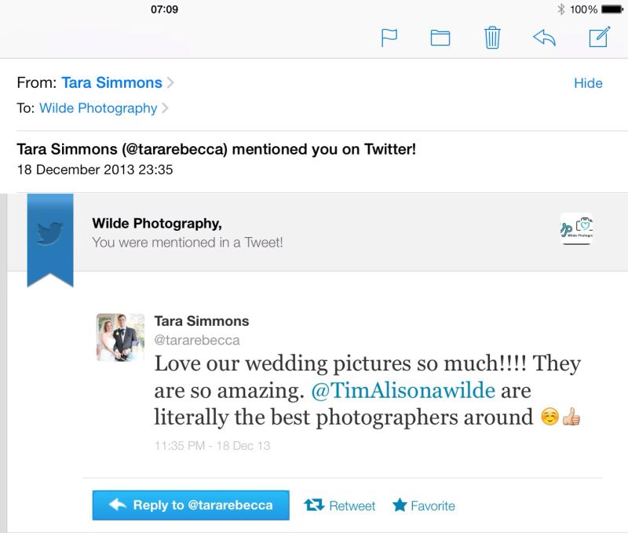Image resolution: width=628 pixels, height=533 pixels.
Task: Retweet this tweet
Action: (x=340, y=506)
